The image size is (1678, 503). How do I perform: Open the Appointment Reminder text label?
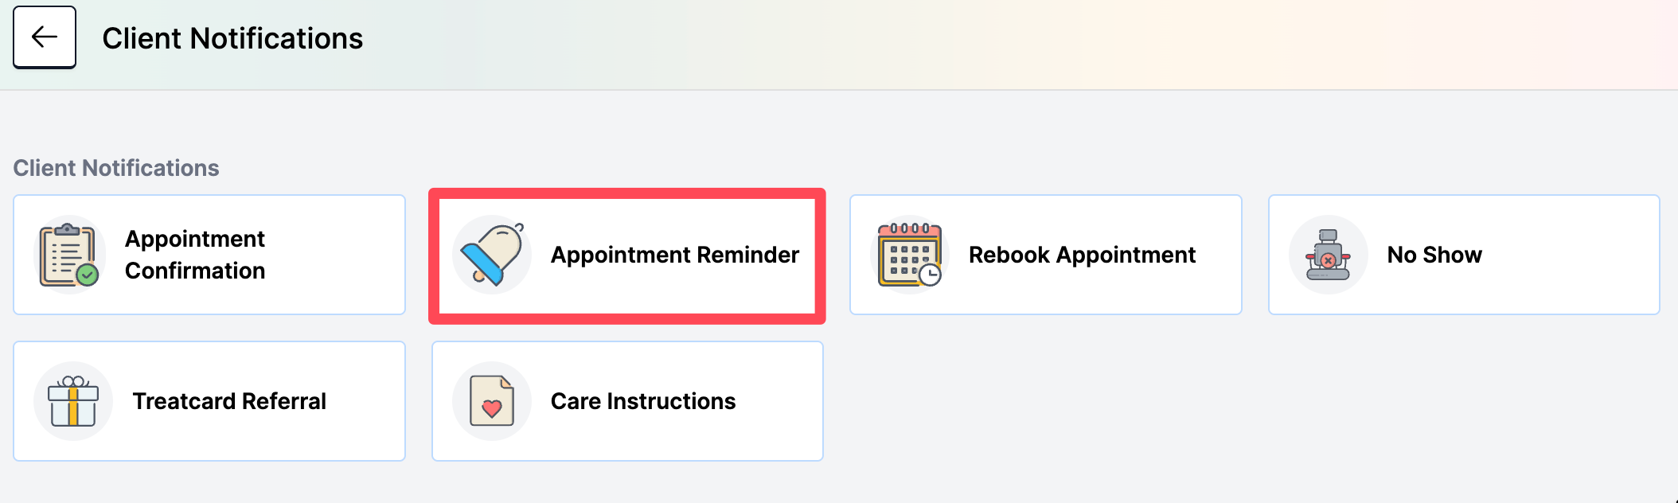675,255
